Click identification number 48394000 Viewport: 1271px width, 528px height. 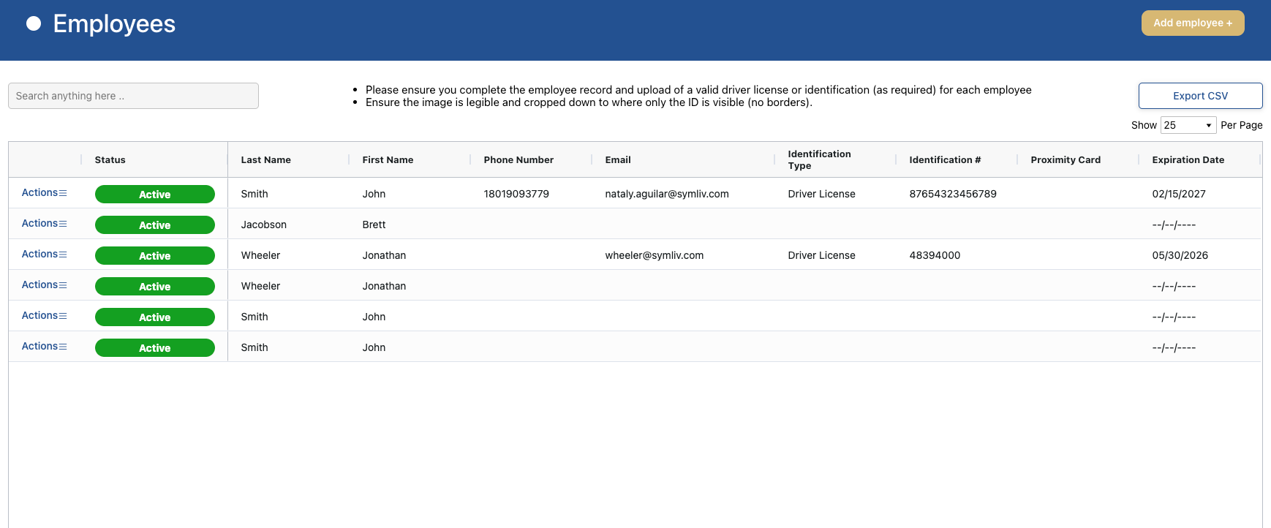935,255
